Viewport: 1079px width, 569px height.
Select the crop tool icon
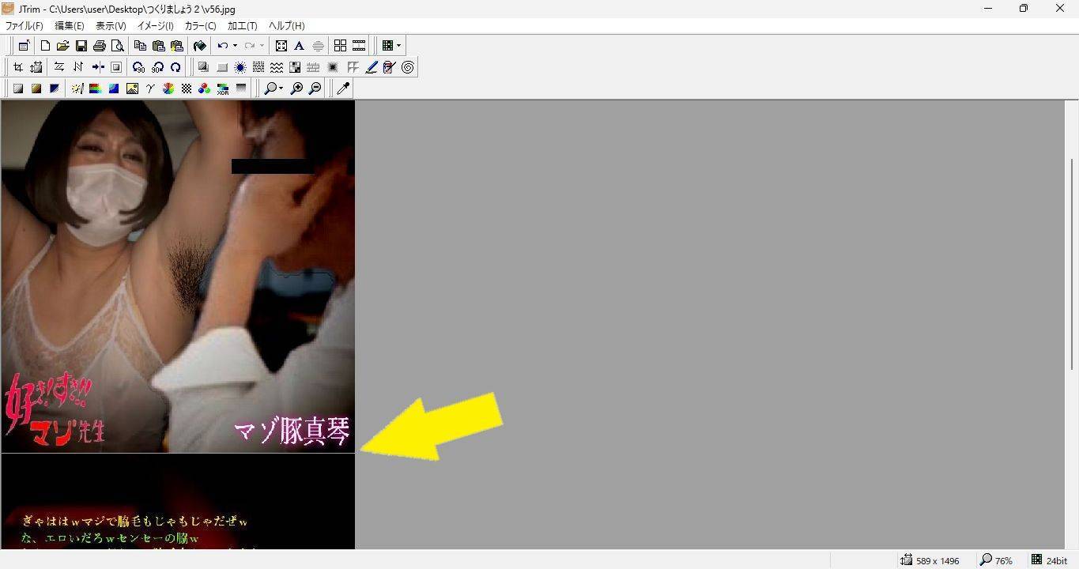[17, 67]
